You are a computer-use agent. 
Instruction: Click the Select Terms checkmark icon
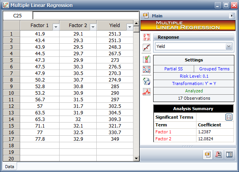click(147, 59)
